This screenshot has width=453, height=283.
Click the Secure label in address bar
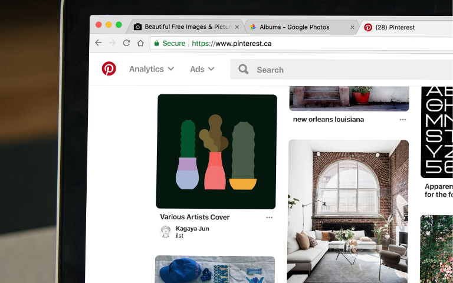[174, 43]
